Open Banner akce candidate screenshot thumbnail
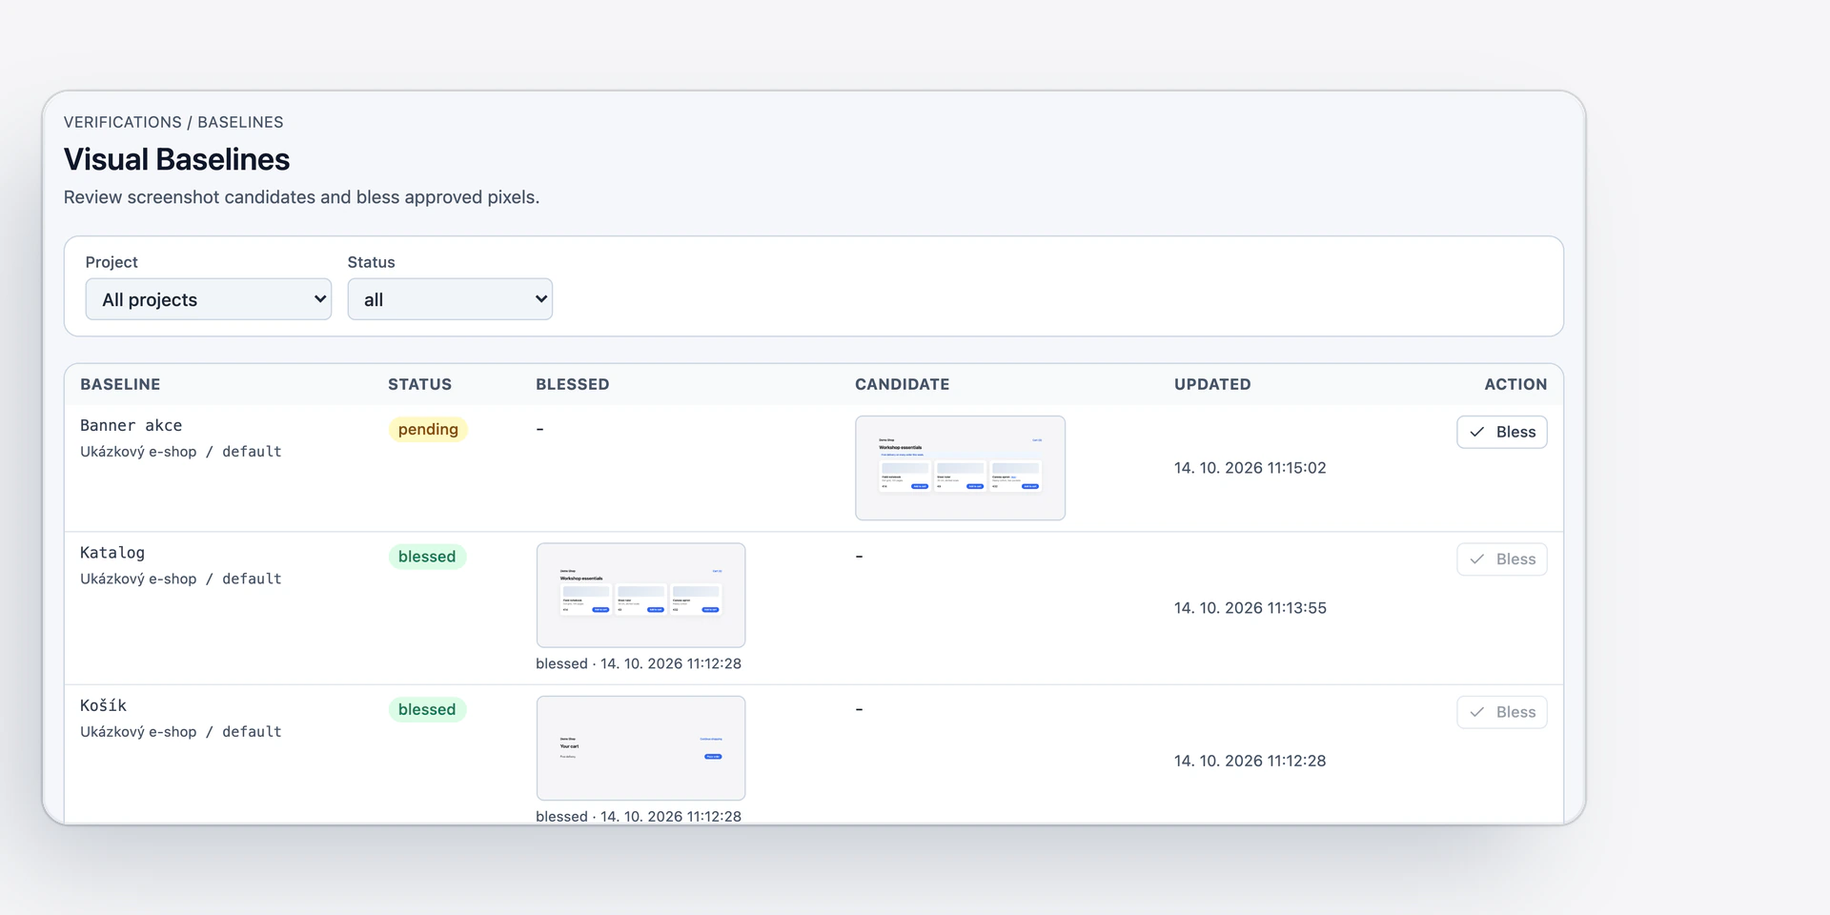Viewport: 1830px width, 915px height. (x=960, y=468)
